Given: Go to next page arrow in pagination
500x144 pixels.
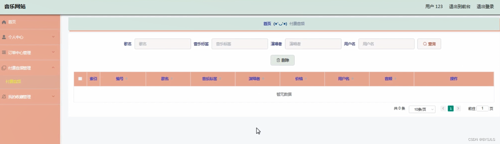Looking at the screenshot, I should [x=458, y=108].
